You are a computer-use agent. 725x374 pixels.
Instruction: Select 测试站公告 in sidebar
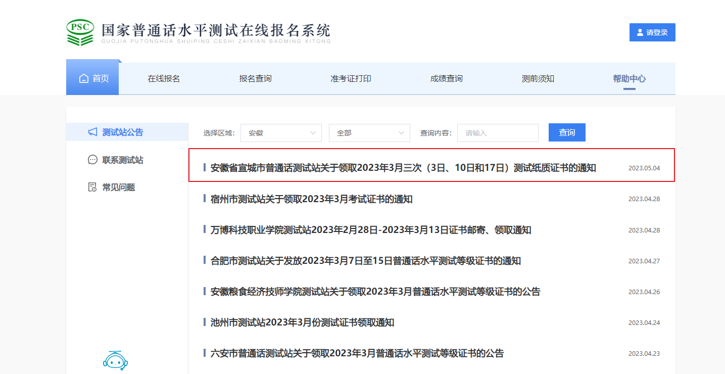[127, 132]
